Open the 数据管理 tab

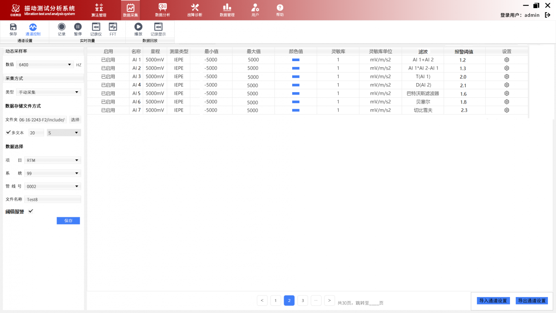click(x=227, y=10)
